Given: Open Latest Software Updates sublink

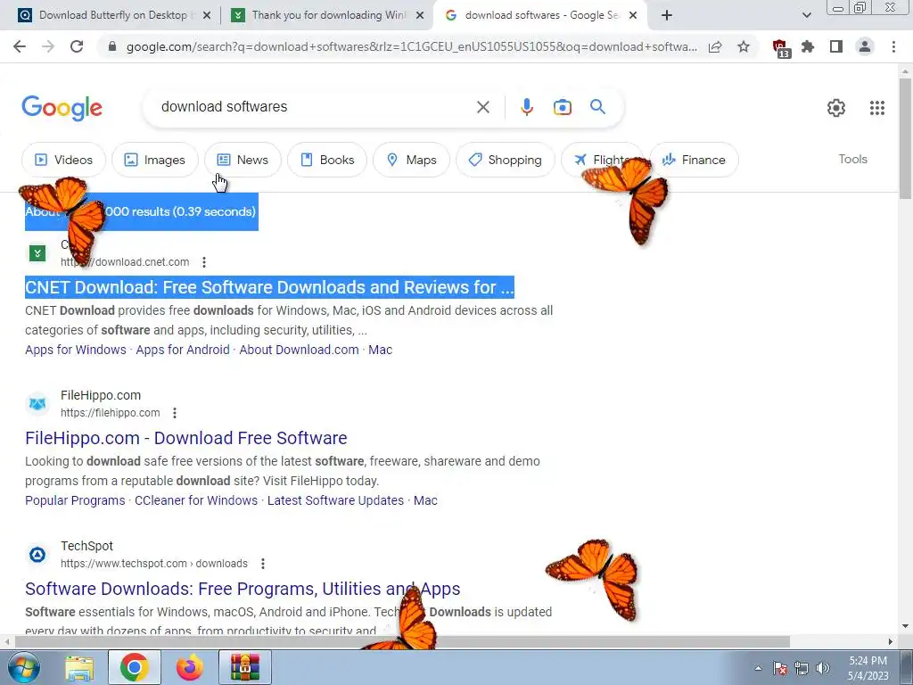Looking at the screenshot, I should tap(335, 500).
